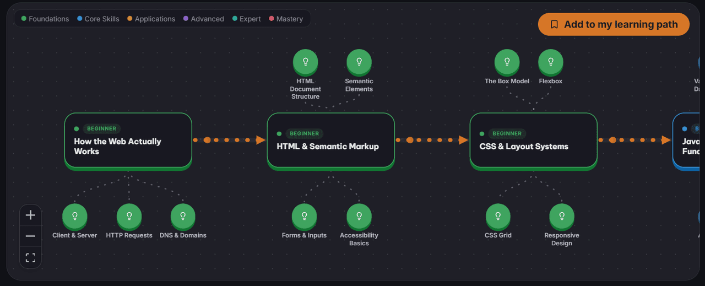
Task: Click the Mastery legend dot
Action: pyautogui.click(x=272, y=19)
